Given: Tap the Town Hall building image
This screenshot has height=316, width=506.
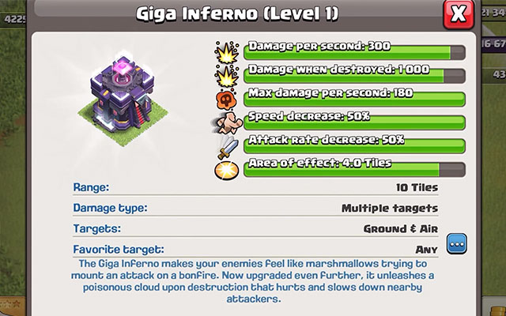Looking at the screenshot, I should pyautogui.click(x=123, y=100).
